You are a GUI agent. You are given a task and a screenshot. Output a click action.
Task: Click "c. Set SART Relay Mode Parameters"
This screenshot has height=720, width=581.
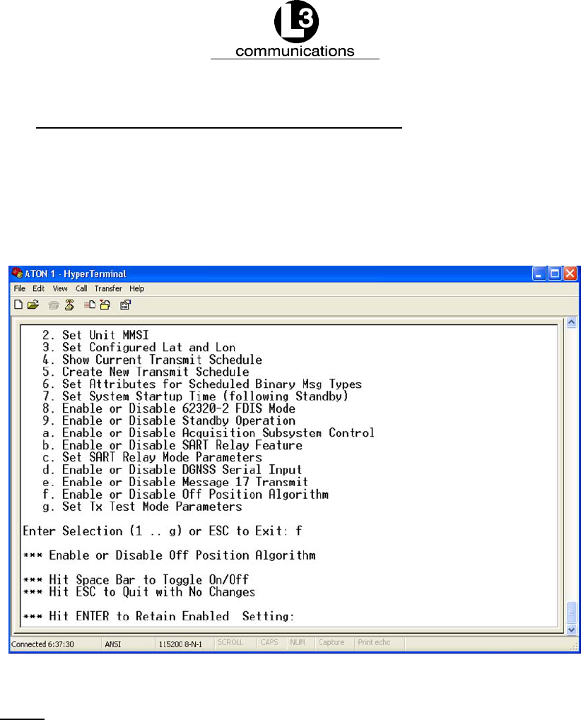[152, 458]
